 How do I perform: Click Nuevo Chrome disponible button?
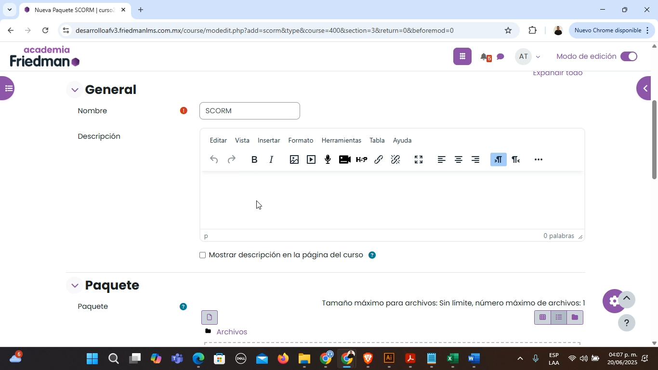pos(612,30)
